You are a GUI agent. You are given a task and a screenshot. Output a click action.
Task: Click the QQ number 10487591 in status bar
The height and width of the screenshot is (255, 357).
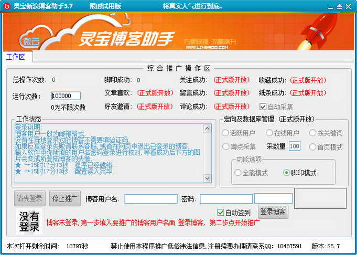click(289, 246)
